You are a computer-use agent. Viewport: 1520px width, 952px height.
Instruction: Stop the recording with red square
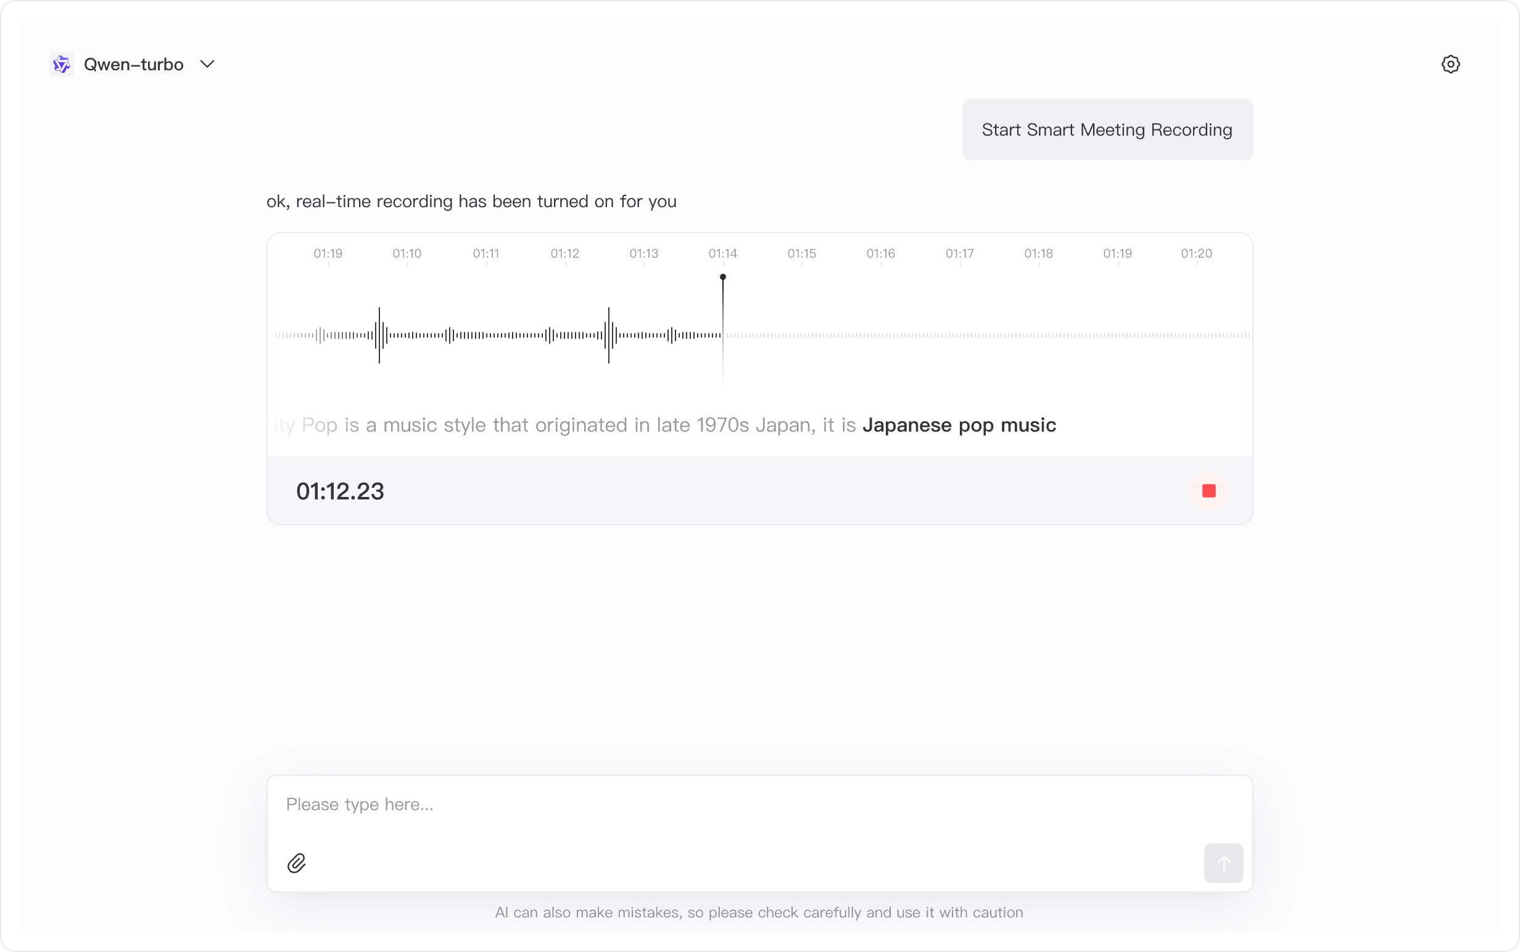(x=1208, y=490)
